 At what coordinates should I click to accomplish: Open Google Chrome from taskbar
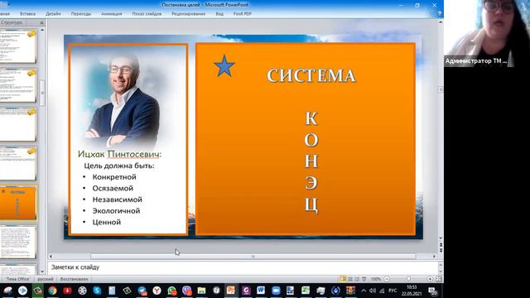(52, 291)
